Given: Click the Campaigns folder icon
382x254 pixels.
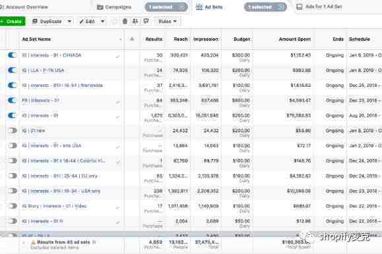Looking at the screenshot, I should 100,7.
